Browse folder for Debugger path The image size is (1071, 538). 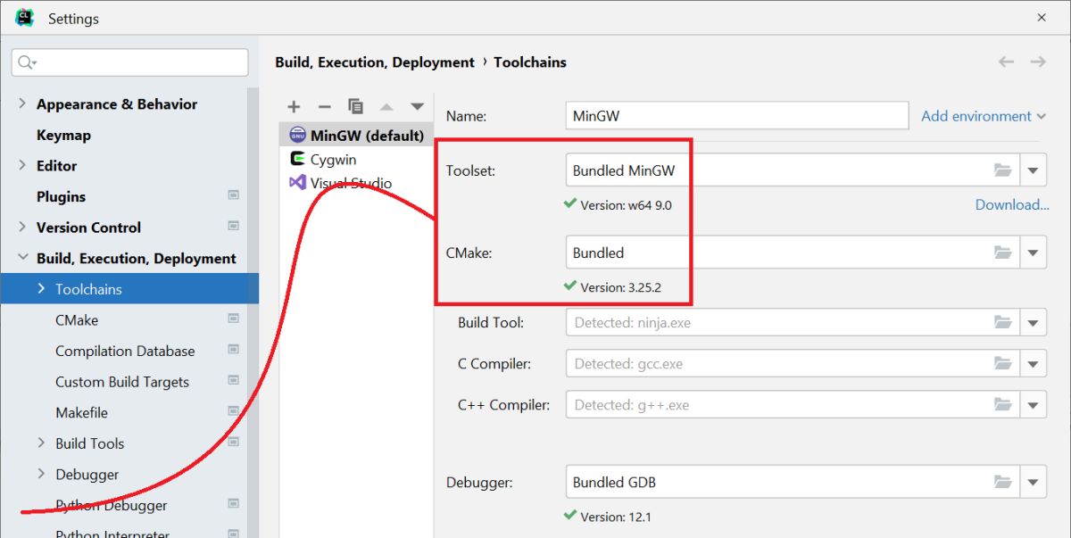tap(1003, 482)
